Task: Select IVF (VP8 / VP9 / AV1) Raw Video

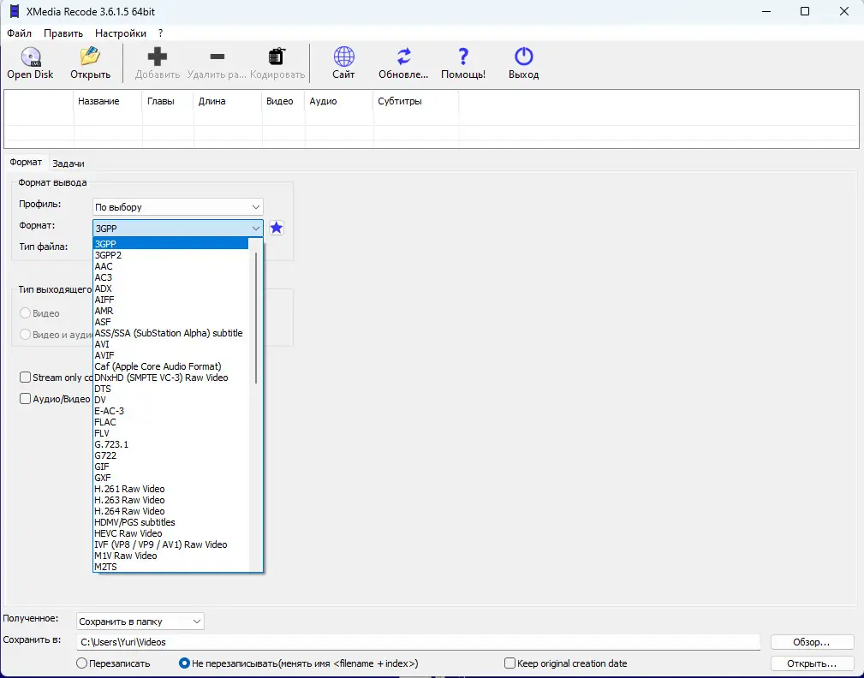Action: 170,544
